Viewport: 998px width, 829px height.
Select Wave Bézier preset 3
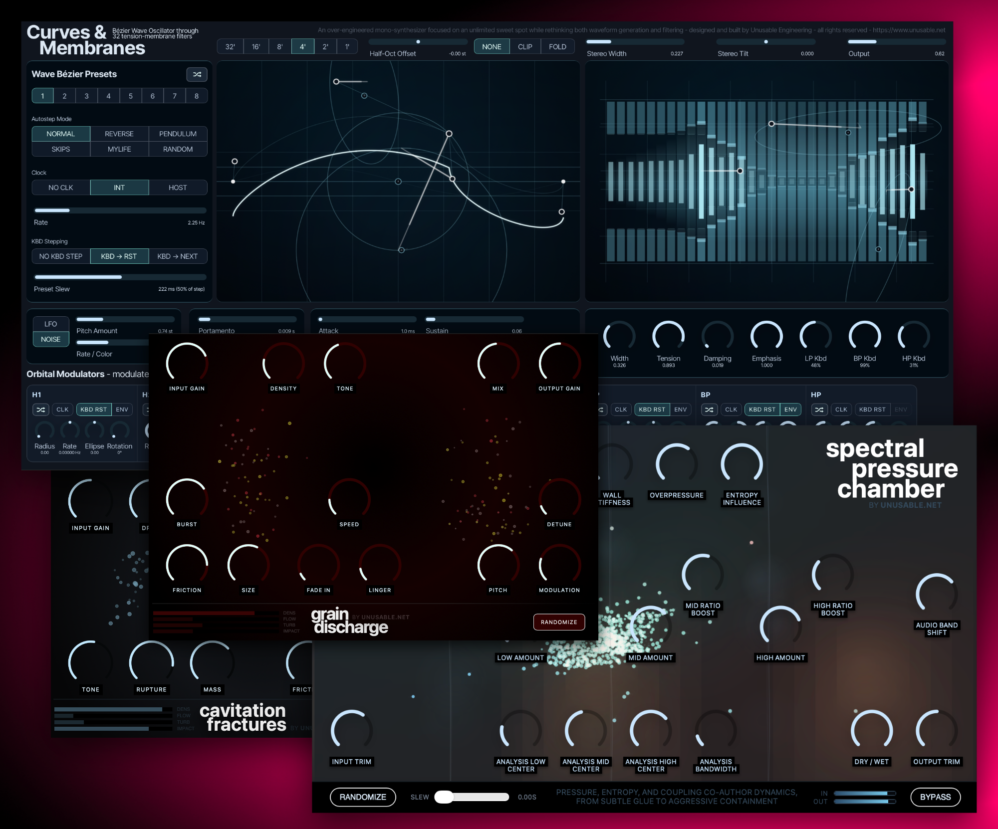pyautogui.click(x=86, y=96)
